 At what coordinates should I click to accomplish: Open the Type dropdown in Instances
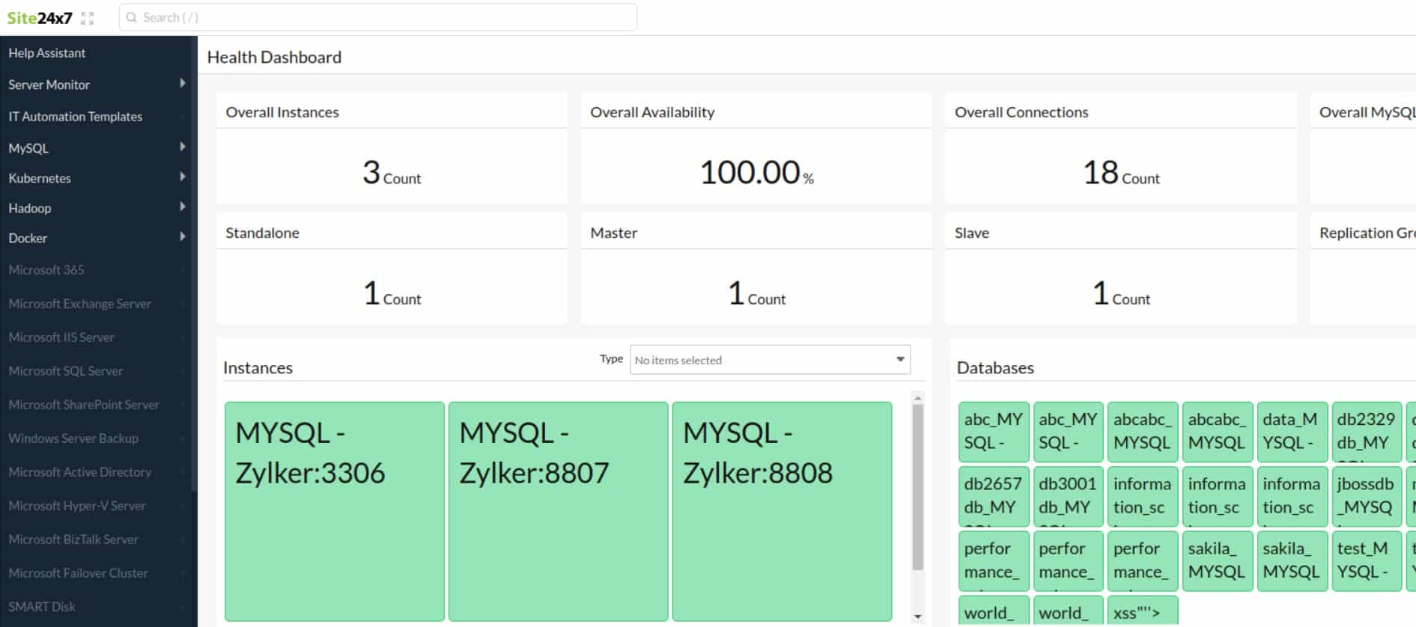point(770,360)
